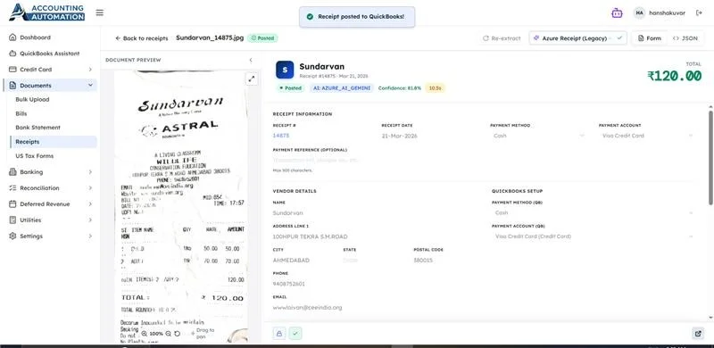Click the green checkmark approve button
Screen dimensions: 714x348
tap(295, 334)
